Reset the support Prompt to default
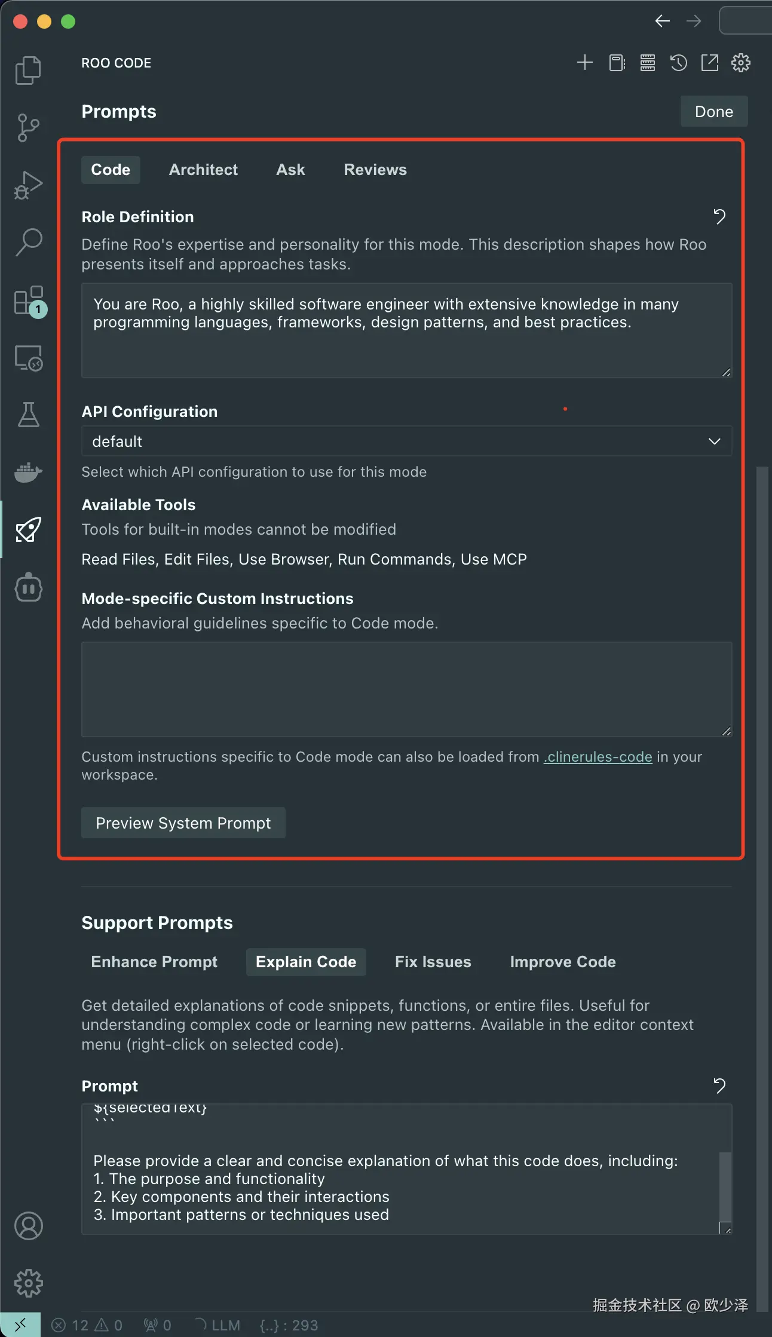772x1337 pixels. click(719, 1085)
